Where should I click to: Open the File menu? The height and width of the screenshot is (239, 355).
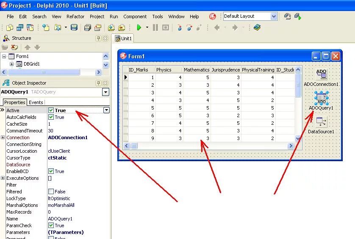[x=10, y=16]
